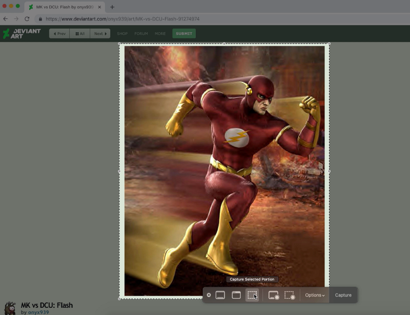This screenshot has width=410, height=315.
Task: Choose Capture Selected Portion icon
Action: [x=252, y=295]
